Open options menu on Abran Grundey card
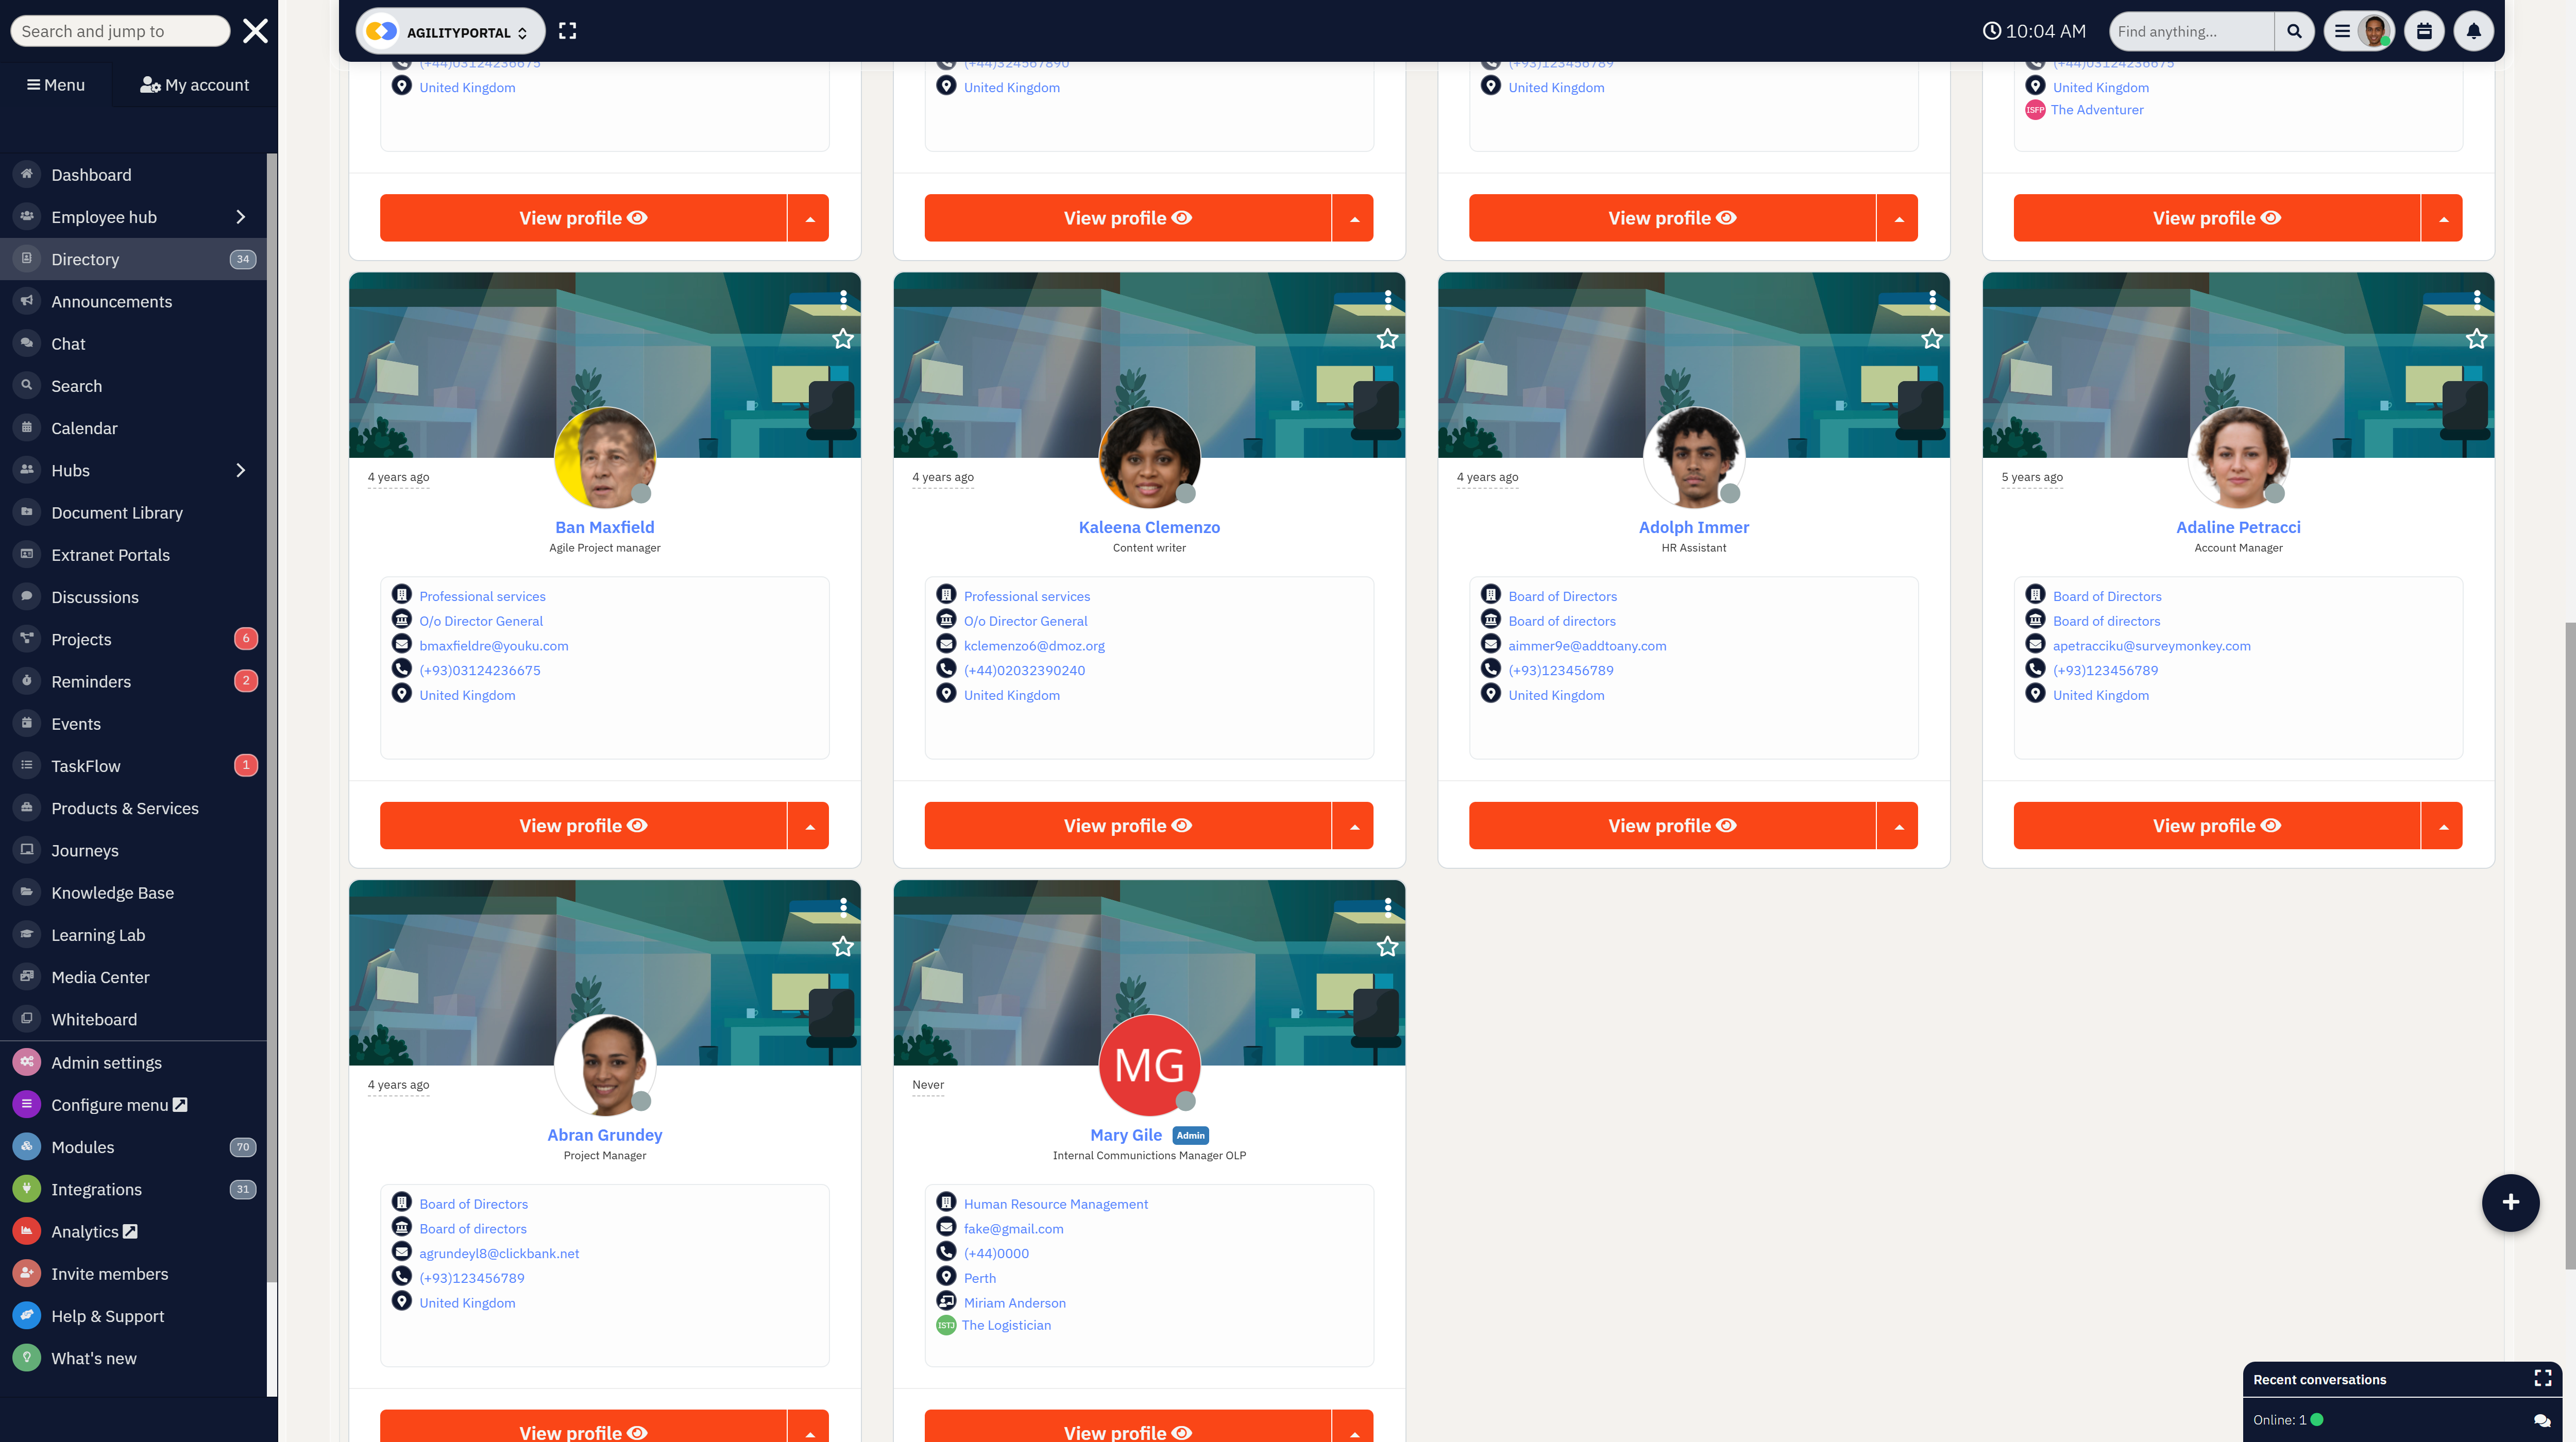Viewport: 2576px width, 1442px height. pos(843,906)
